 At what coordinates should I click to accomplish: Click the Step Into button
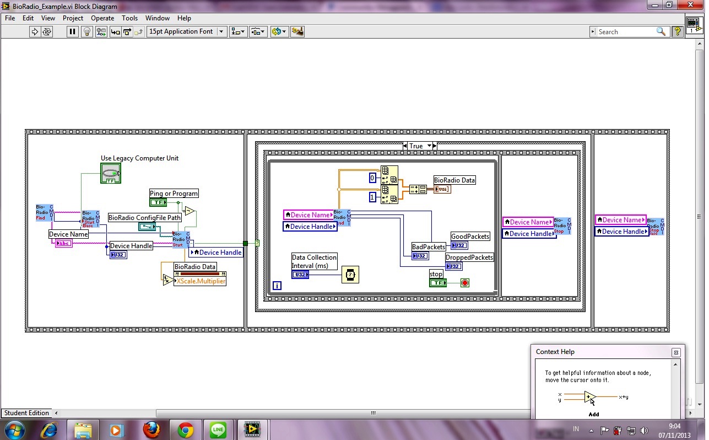pyautogui.click(x=116, y=32)
